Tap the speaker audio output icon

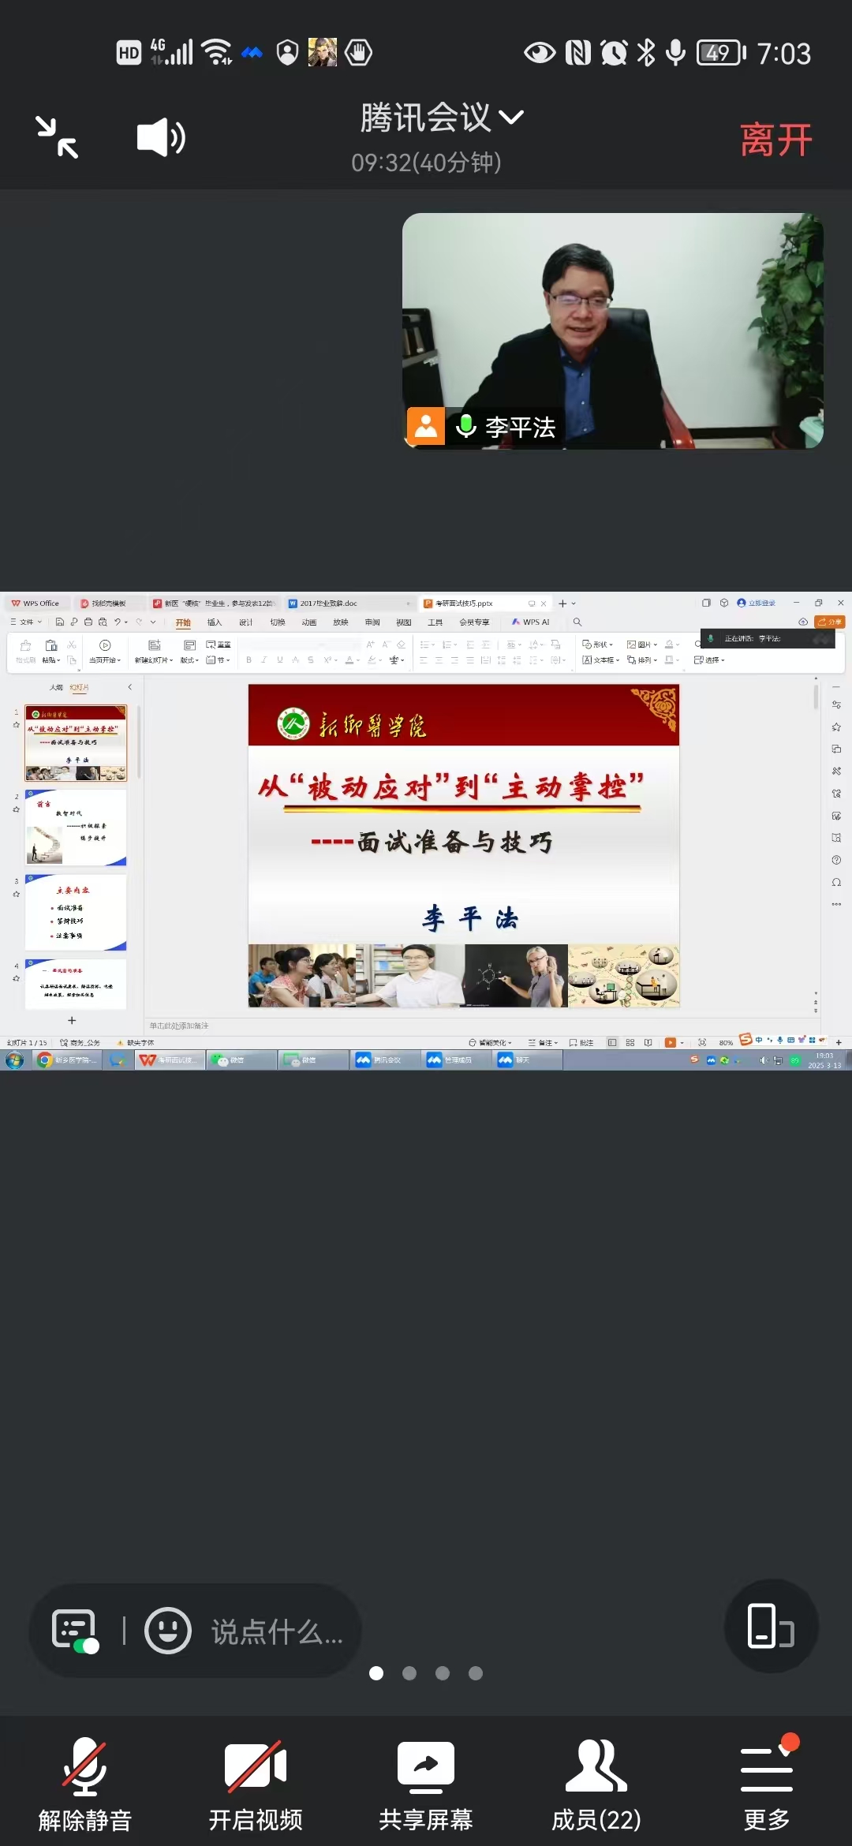point(161,137)
